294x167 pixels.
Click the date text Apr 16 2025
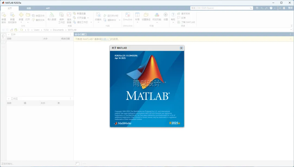(x=120, y=58)
